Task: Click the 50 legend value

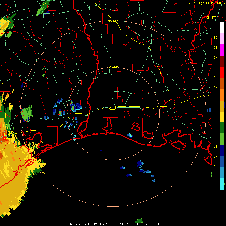Action: click(216, 67)
